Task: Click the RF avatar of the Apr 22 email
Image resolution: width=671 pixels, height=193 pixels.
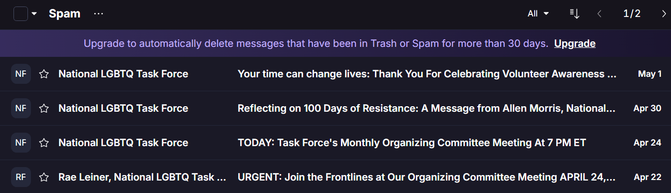Action: [x=21, y=177]
